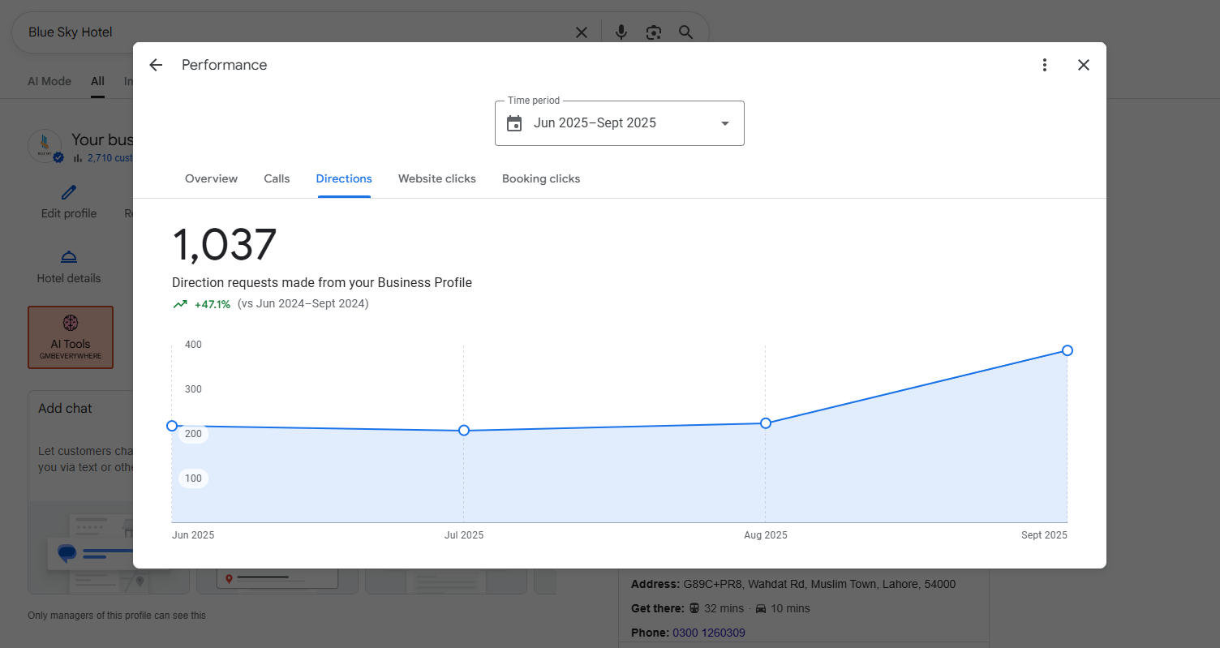Expand the Time period dropdown arrow

coord(724,123)
